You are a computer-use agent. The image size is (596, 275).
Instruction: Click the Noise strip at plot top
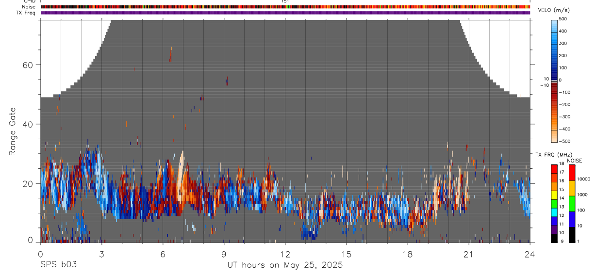pyautogui.click(x=285, y=7)
